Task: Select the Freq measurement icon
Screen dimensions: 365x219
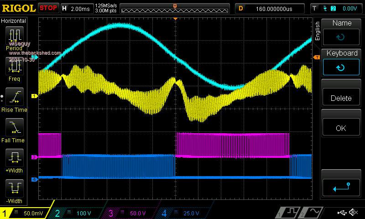Action: [14, 68]
